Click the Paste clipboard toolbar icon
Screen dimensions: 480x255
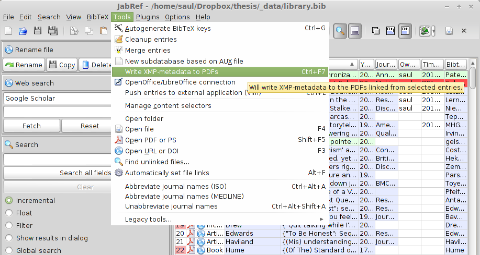coord(104,31)
